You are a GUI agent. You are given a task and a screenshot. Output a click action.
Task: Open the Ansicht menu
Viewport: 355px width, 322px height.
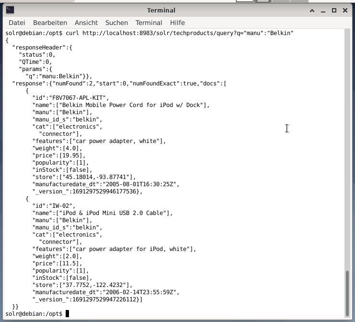click(86, 23)
